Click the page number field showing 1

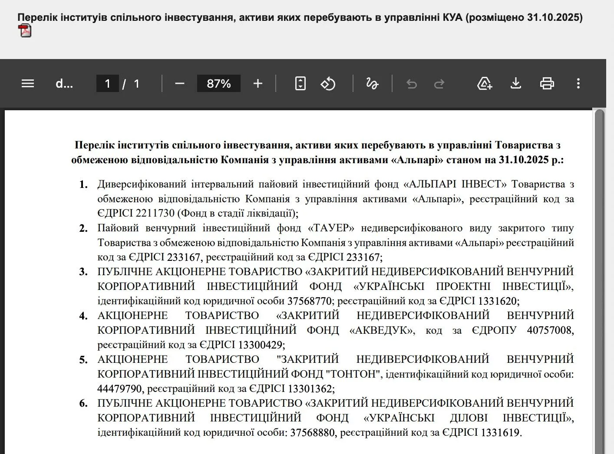(x=108, y=83)
